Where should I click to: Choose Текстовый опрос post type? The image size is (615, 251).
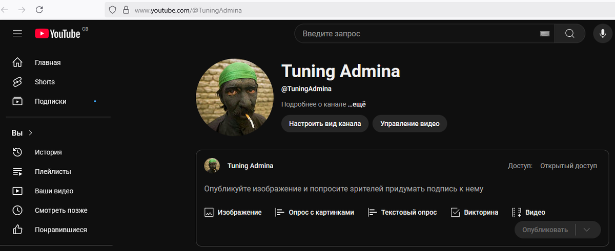point(402,212)
